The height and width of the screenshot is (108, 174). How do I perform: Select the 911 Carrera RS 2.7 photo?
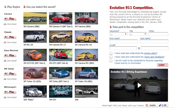point(61,37)
